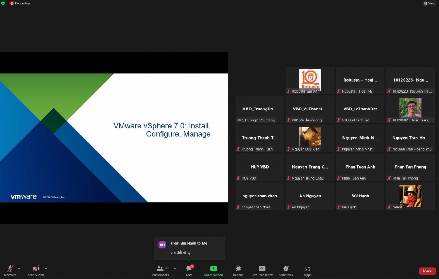Select hiennt's video tile
This screenshot has width=439, height=279.
[x=410, y=196]
